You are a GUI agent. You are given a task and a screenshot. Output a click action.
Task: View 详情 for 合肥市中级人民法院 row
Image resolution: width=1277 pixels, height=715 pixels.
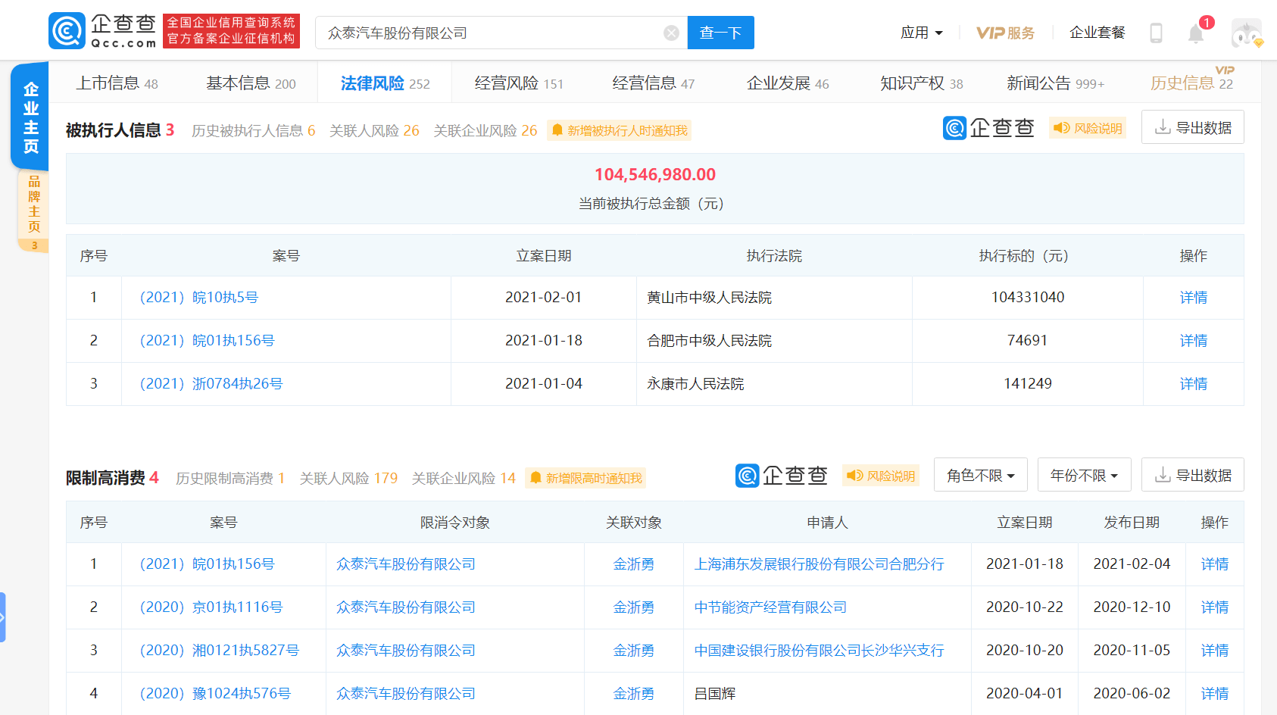click(1194, 341)
